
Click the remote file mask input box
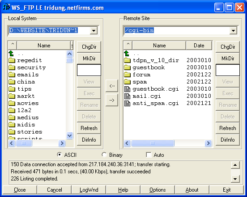(x=228, y=70)
